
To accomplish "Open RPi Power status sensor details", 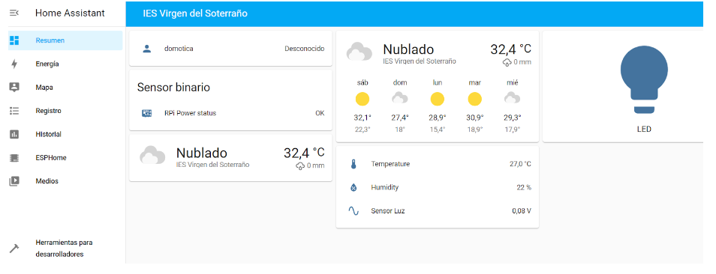I will coord(230,113).
